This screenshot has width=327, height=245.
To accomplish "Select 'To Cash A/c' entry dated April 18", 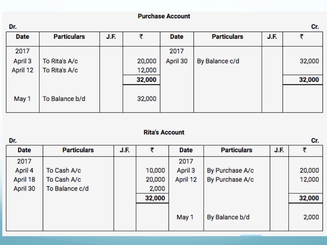I will click(x=64, y=179).
